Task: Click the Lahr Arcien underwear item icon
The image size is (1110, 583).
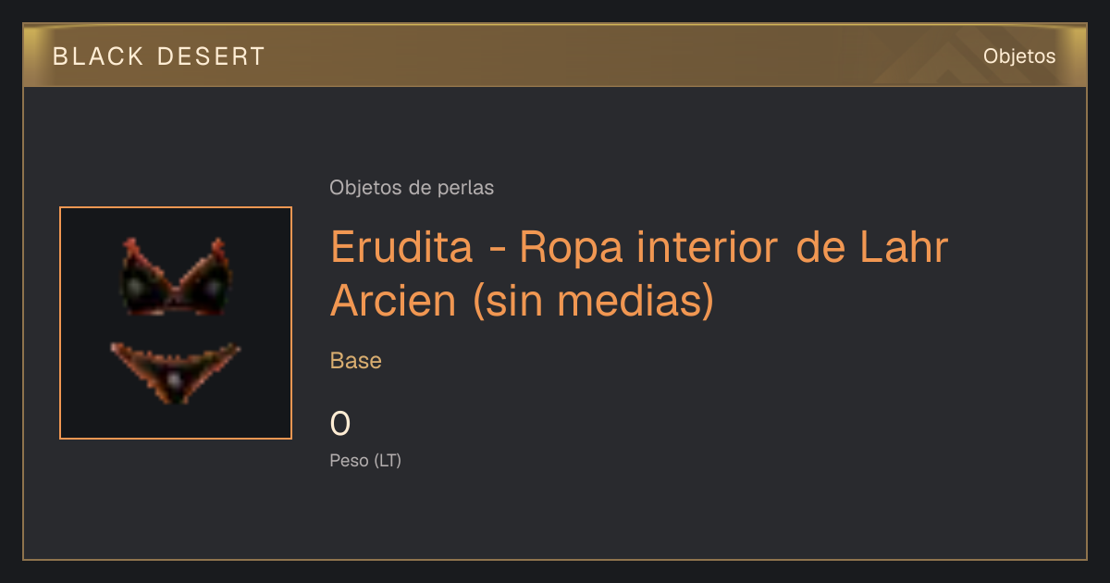Action: coord(176,323)
